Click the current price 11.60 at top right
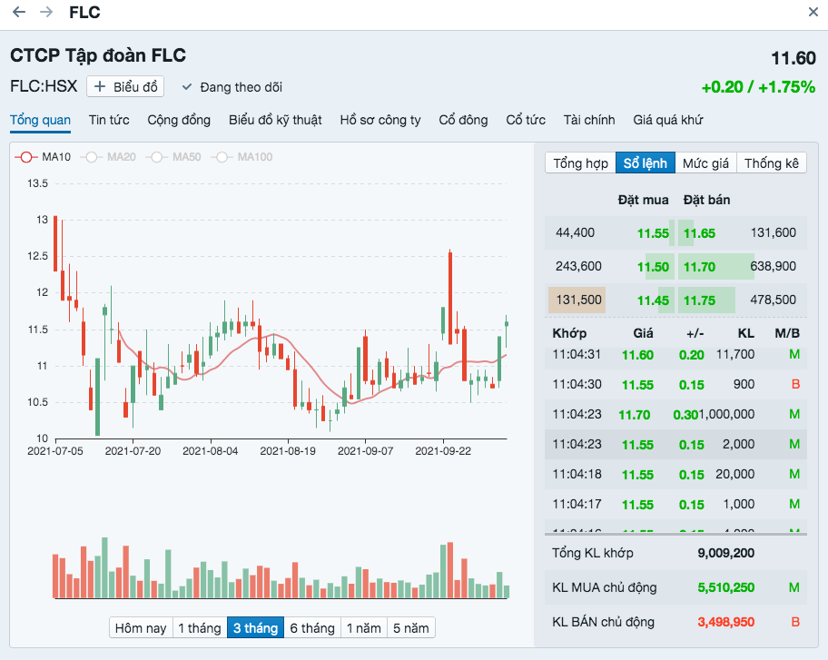 pos(793,58)
